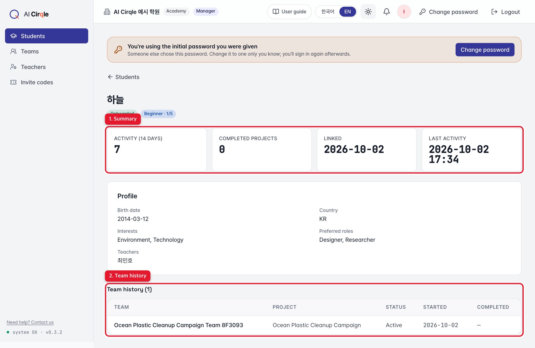The height and width of the screenshot is (348, 535).
Task: Go back to Students list
Action: pos(123,77)
